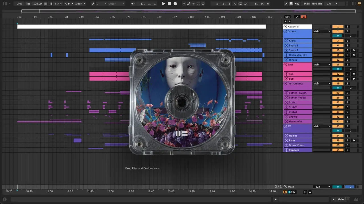Image resolution: width=364 pixels, height=204 pixels.
Task: Click the Stop button in transport
Action: (169, 4)
